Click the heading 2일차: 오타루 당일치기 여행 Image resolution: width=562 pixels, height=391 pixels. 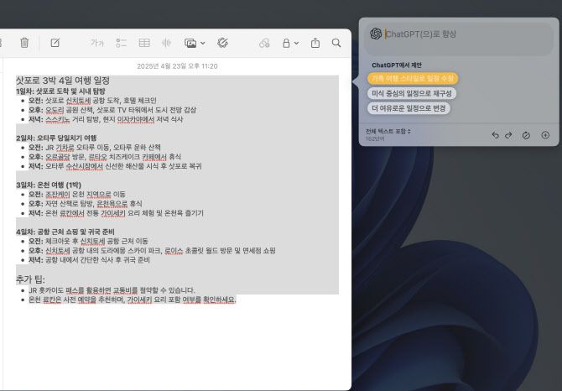point(56,138)
